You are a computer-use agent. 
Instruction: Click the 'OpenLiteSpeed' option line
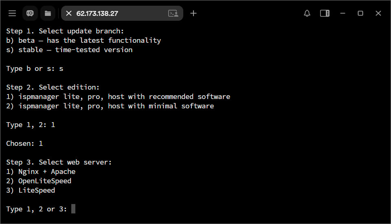point(39,181)
